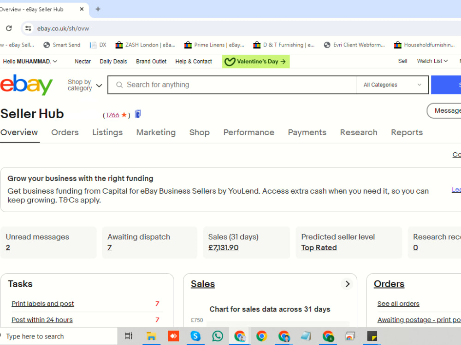Click the eBay logo
This screenshot has height=345, width=461.
(26, 85)
